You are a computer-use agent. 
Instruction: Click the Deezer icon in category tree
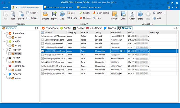tap(10, 58)
